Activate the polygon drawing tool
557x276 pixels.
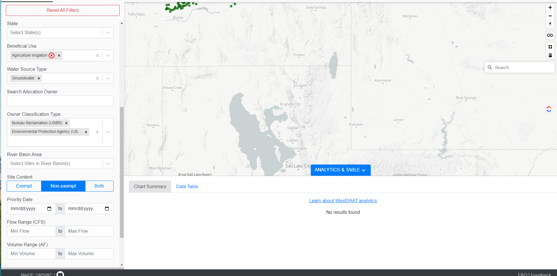tap(550, 47)
